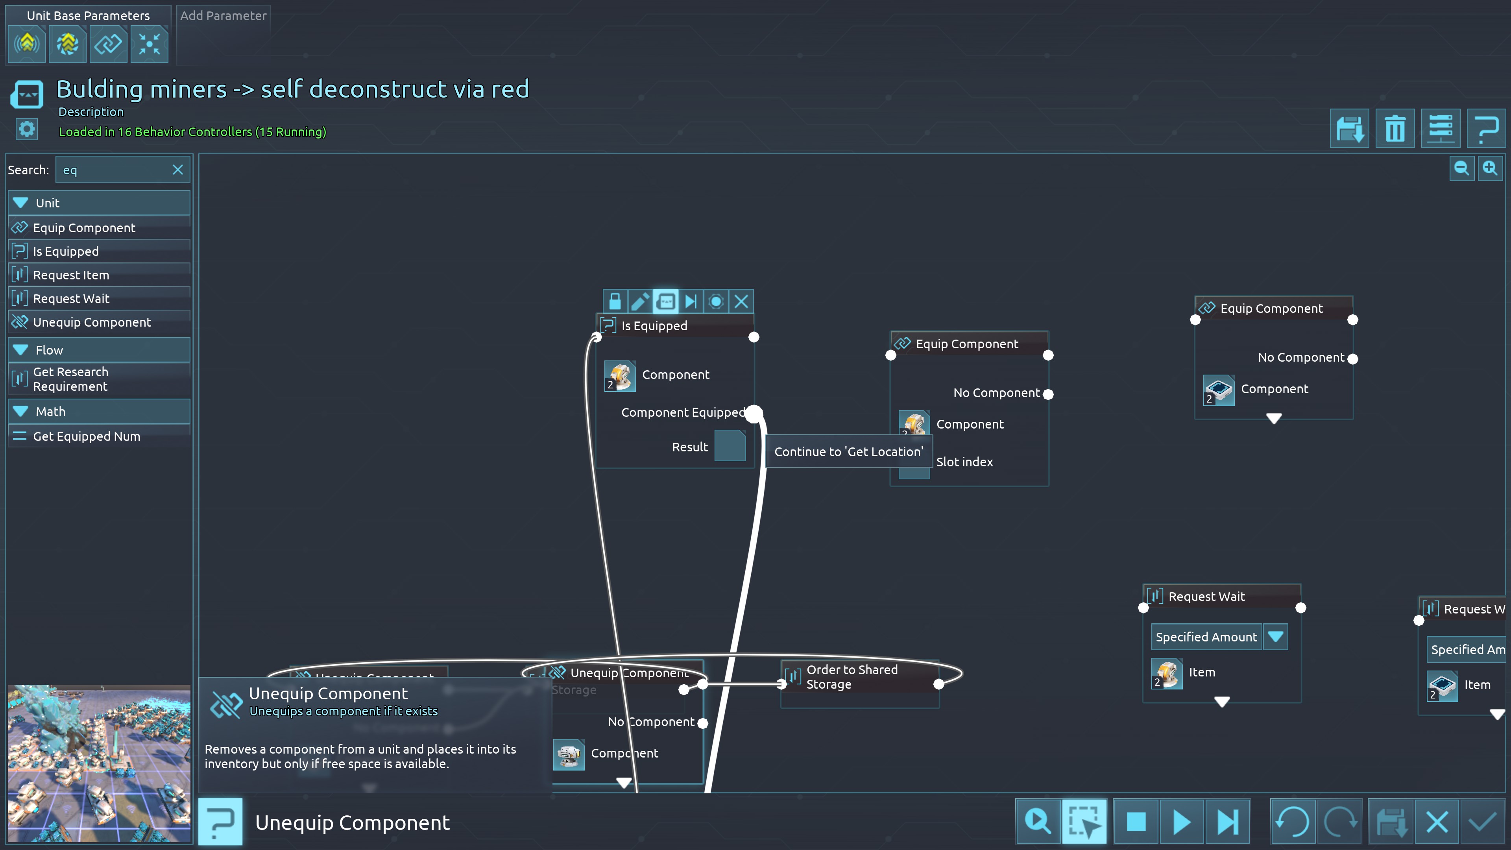This screenshot has height=850, width=1511.
Task: Click the stop behavior button
Action: [1136, 821]
